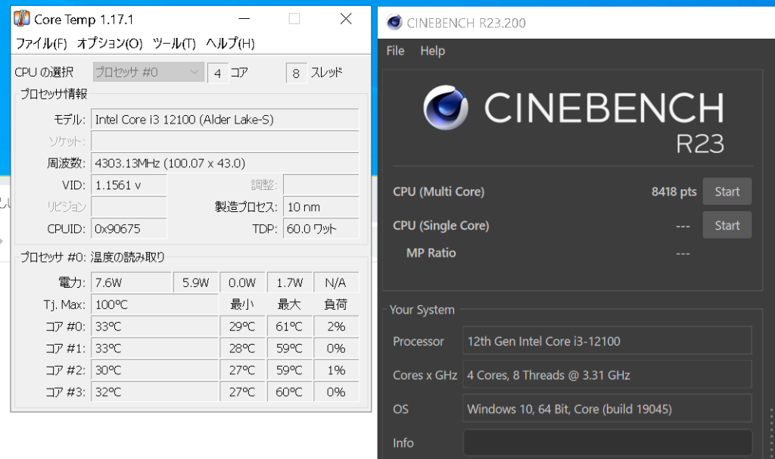The height and width of the screenshot is (459, 775).
Task: Click the Core Temp thermometer app icon
Action: click(x=22, y=19)
